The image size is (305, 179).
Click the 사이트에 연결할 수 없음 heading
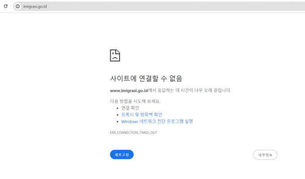[146, 78]
